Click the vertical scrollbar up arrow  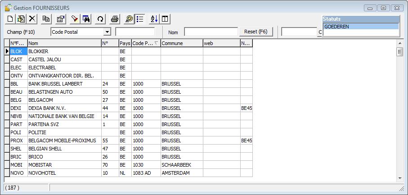[400, 43]
